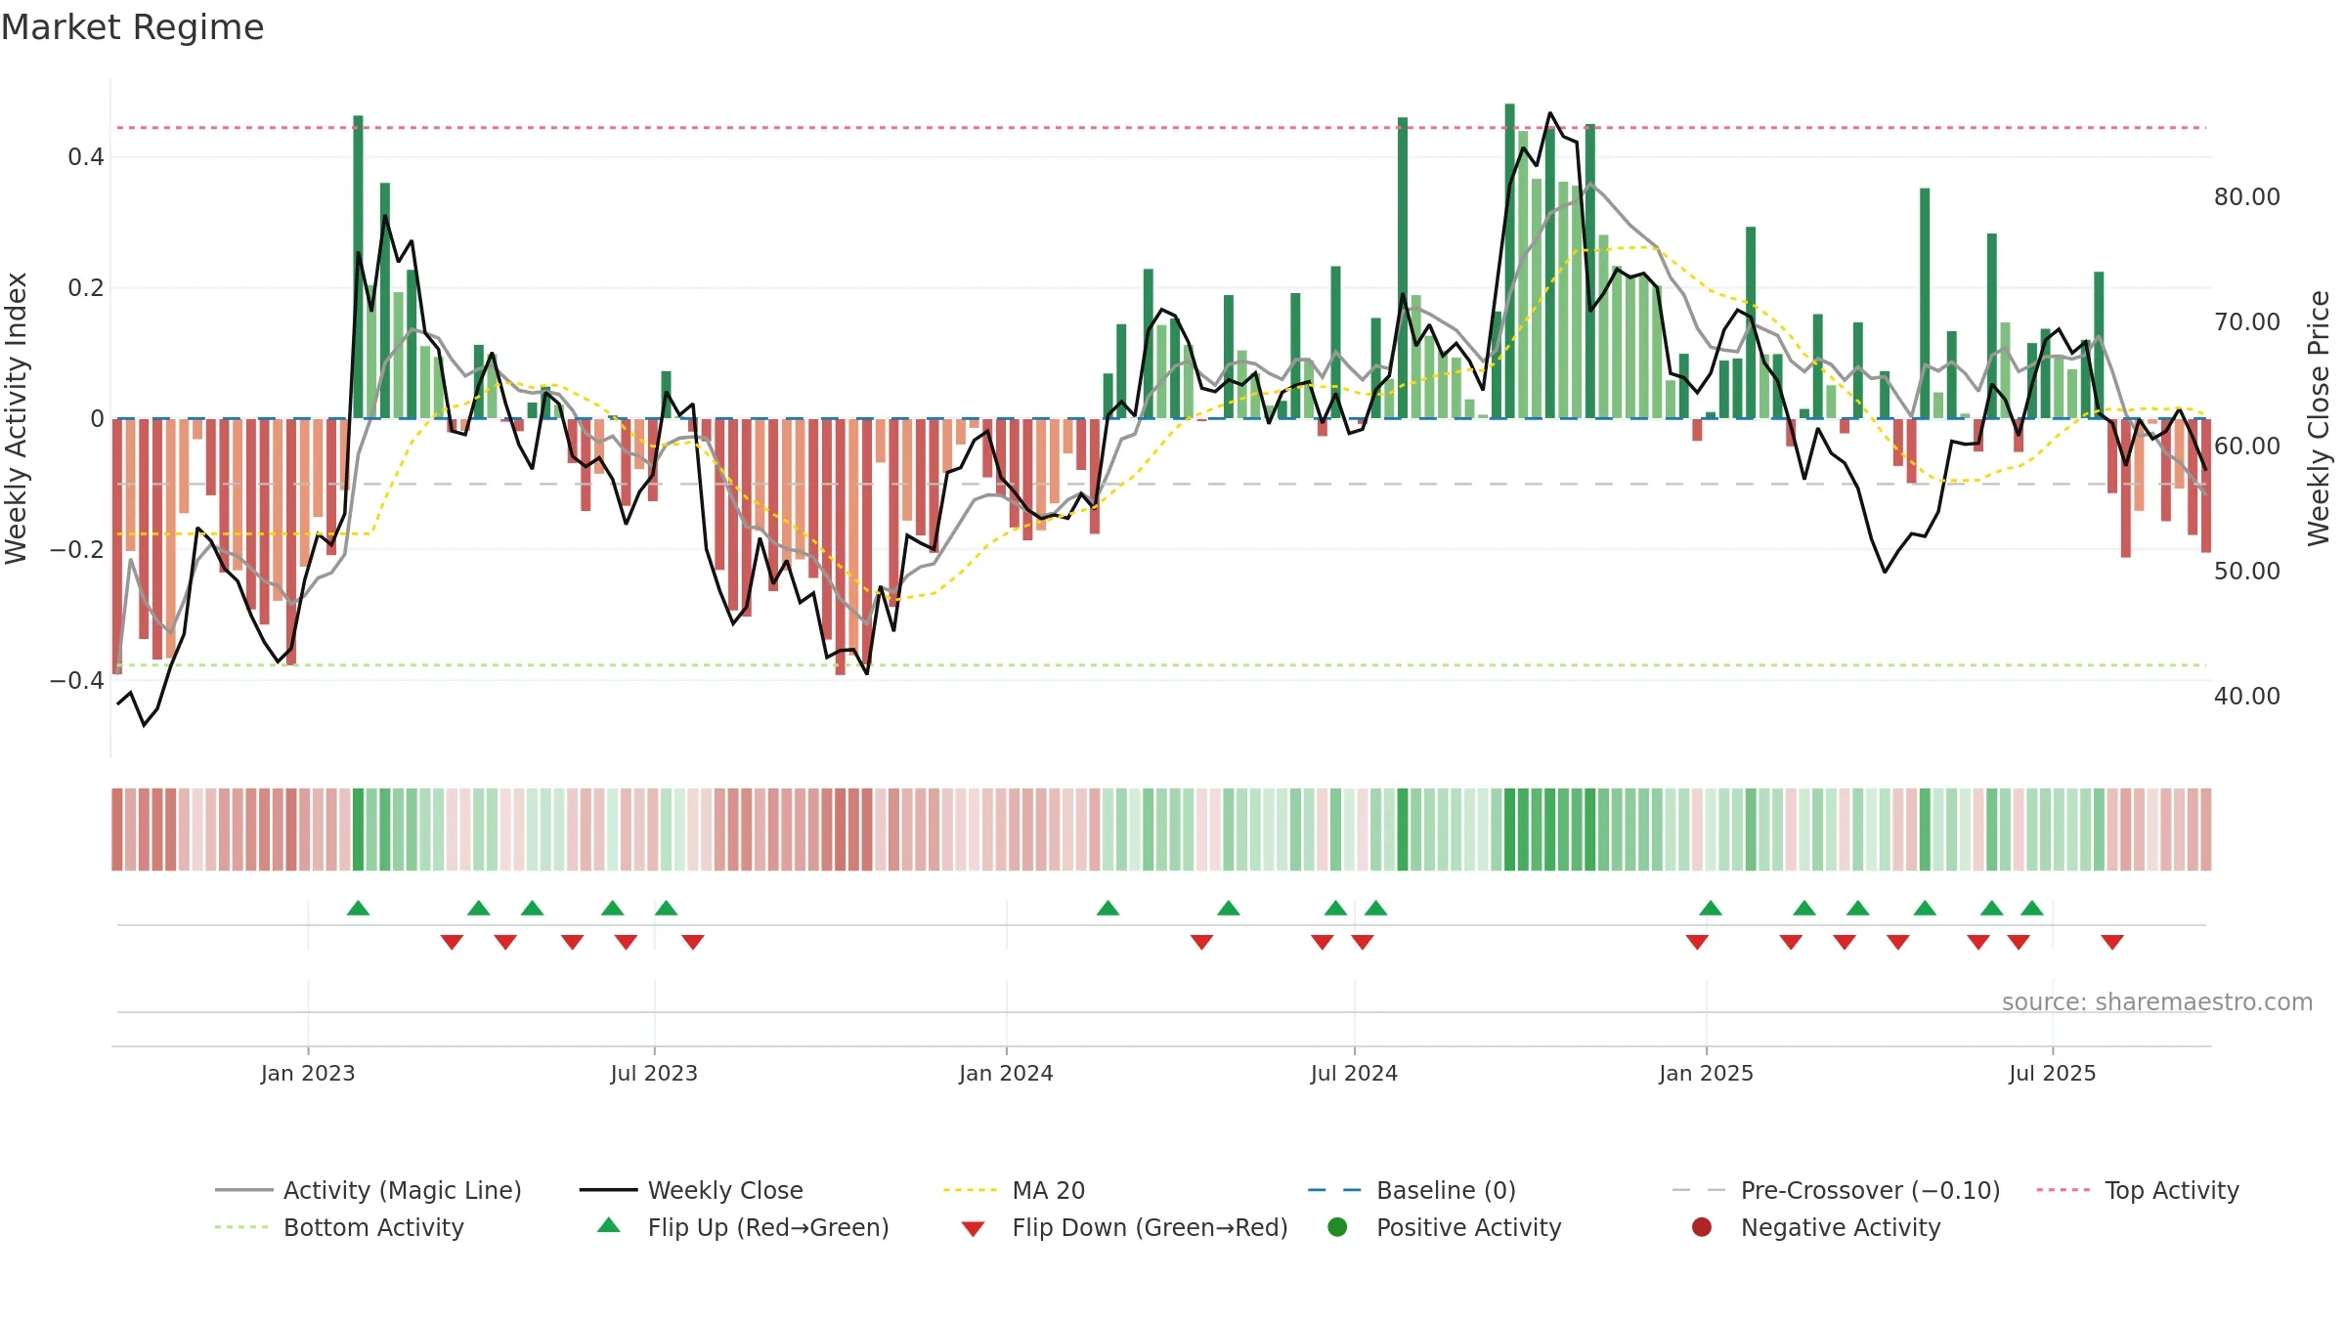The height and width of the screenshot is (1319, 2346).
Task: Click the Jul 2024 x-axis label
Action: pyautogui.click(x=1354, y=1073)
